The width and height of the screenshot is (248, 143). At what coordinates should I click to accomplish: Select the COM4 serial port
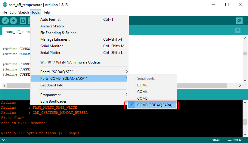coord(152,92)
